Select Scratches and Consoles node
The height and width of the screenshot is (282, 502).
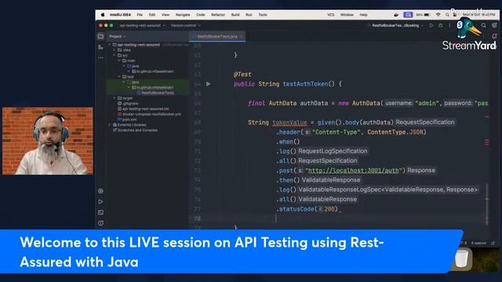pyautogui.click(x=135, y=130)
